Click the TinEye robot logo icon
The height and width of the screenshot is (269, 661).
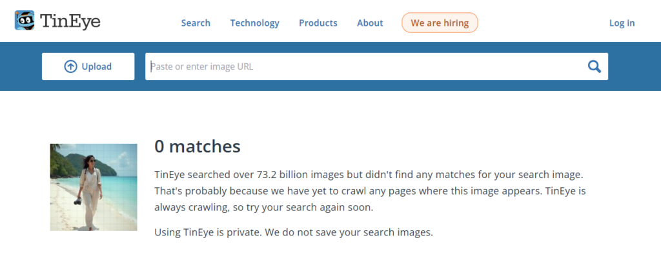pyautogui.click(x=25, y=21)
